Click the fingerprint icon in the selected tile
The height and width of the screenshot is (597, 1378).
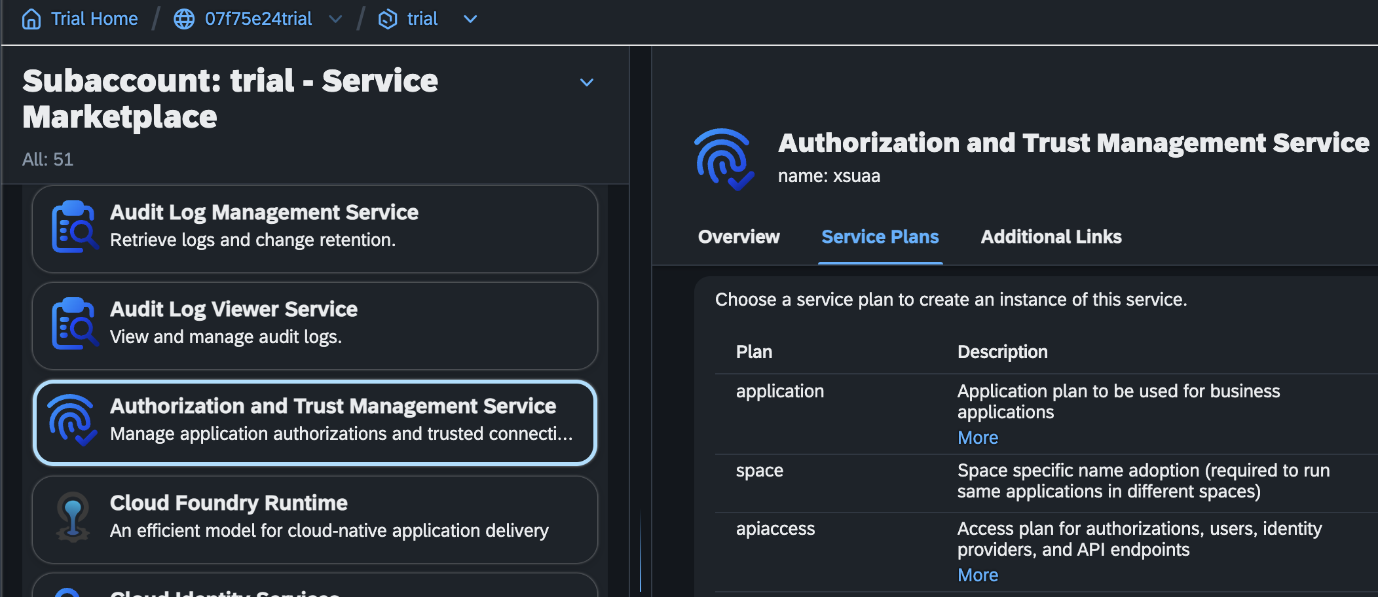(72, 420)
